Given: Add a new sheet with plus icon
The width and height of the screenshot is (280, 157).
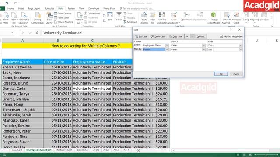Looking at the screenshot, I should coord(138,150).
